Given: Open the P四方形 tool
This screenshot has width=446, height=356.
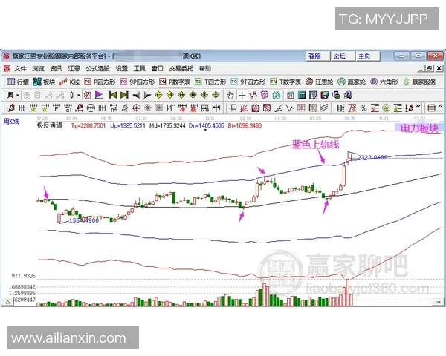Looking at the screenshot, I should (x=100, y=82).
